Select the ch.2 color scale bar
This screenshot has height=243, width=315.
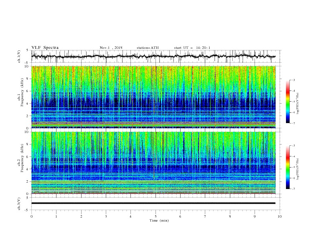[x=288, y=167]
